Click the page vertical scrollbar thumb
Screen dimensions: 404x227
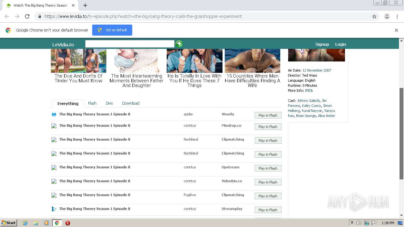point(401,134)
